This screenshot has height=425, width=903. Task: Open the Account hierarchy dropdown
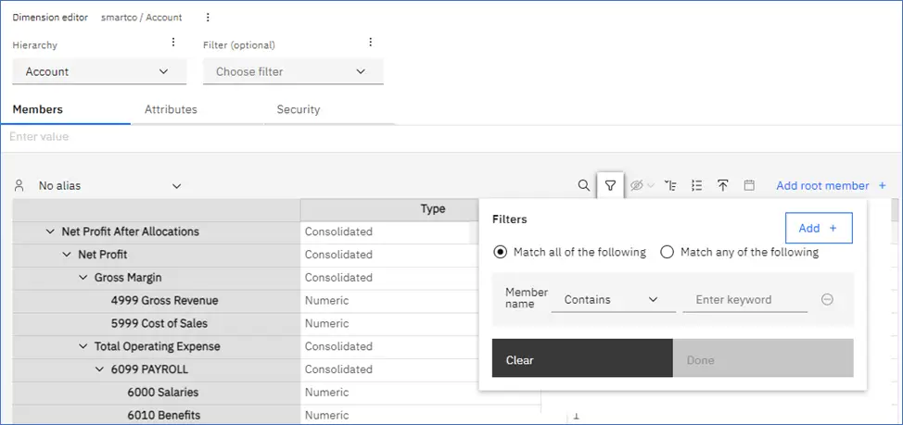tap(99, 71)
